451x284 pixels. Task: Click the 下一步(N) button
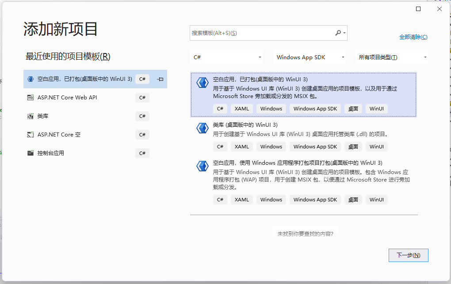coord(408,255)
